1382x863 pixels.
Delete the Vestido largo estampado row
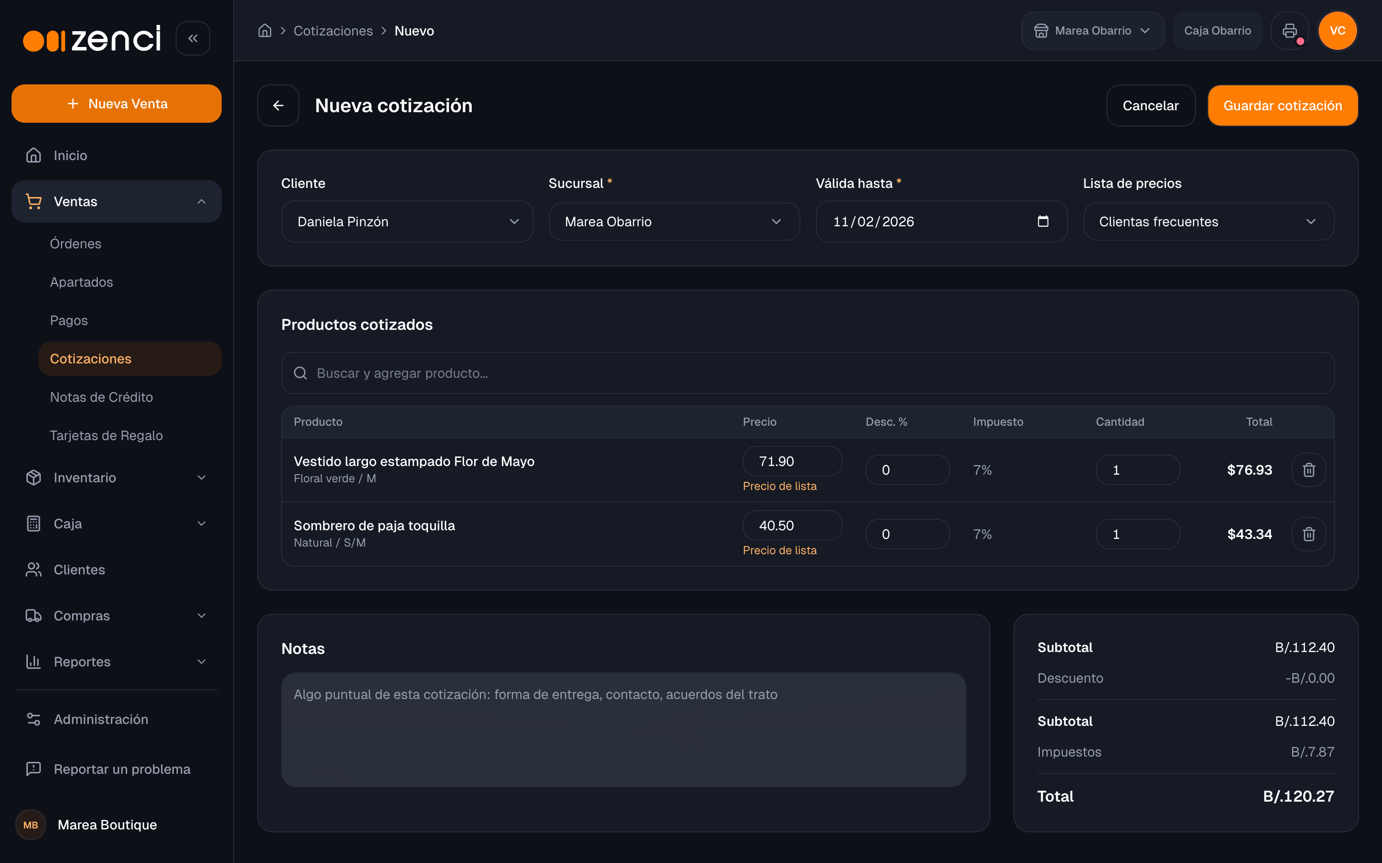click(x=1309, y=470)
